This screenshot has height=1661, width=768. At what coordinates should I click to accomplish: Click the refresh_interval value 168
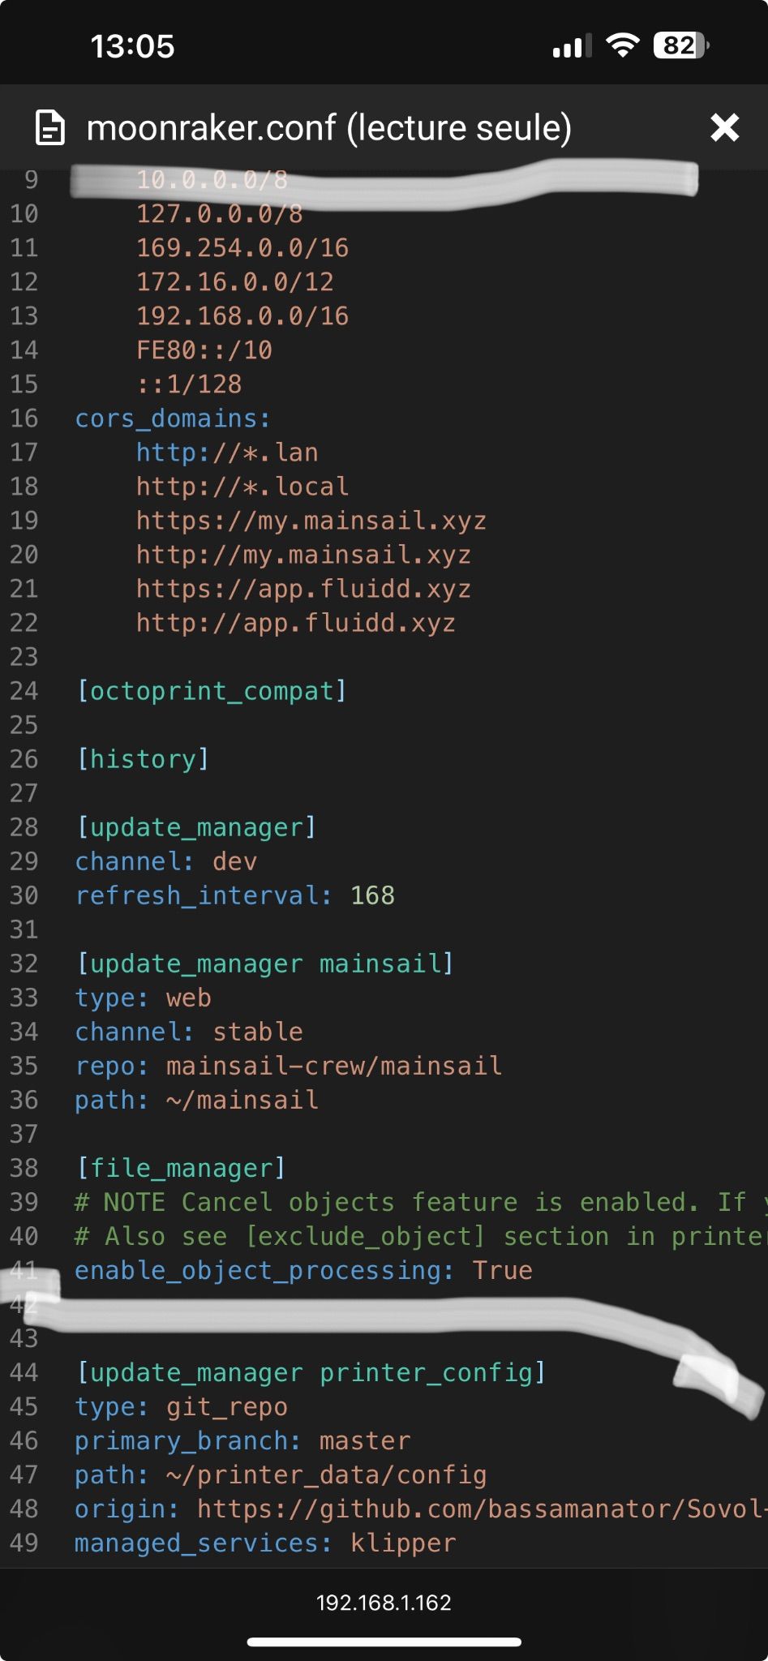pyautogui.click(x=372, y=895)
